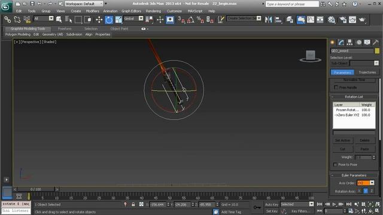Open the Hierarchy command panel tab
Image resolution: width=383 pixels, height=215 pixels.
pyautogui.click(x=349, y=42)
